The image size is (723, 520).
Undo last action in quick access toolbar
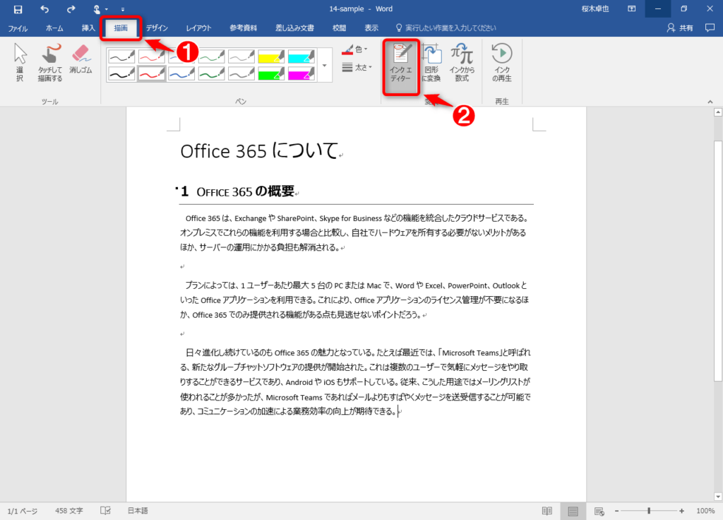[x=44, y=9]
